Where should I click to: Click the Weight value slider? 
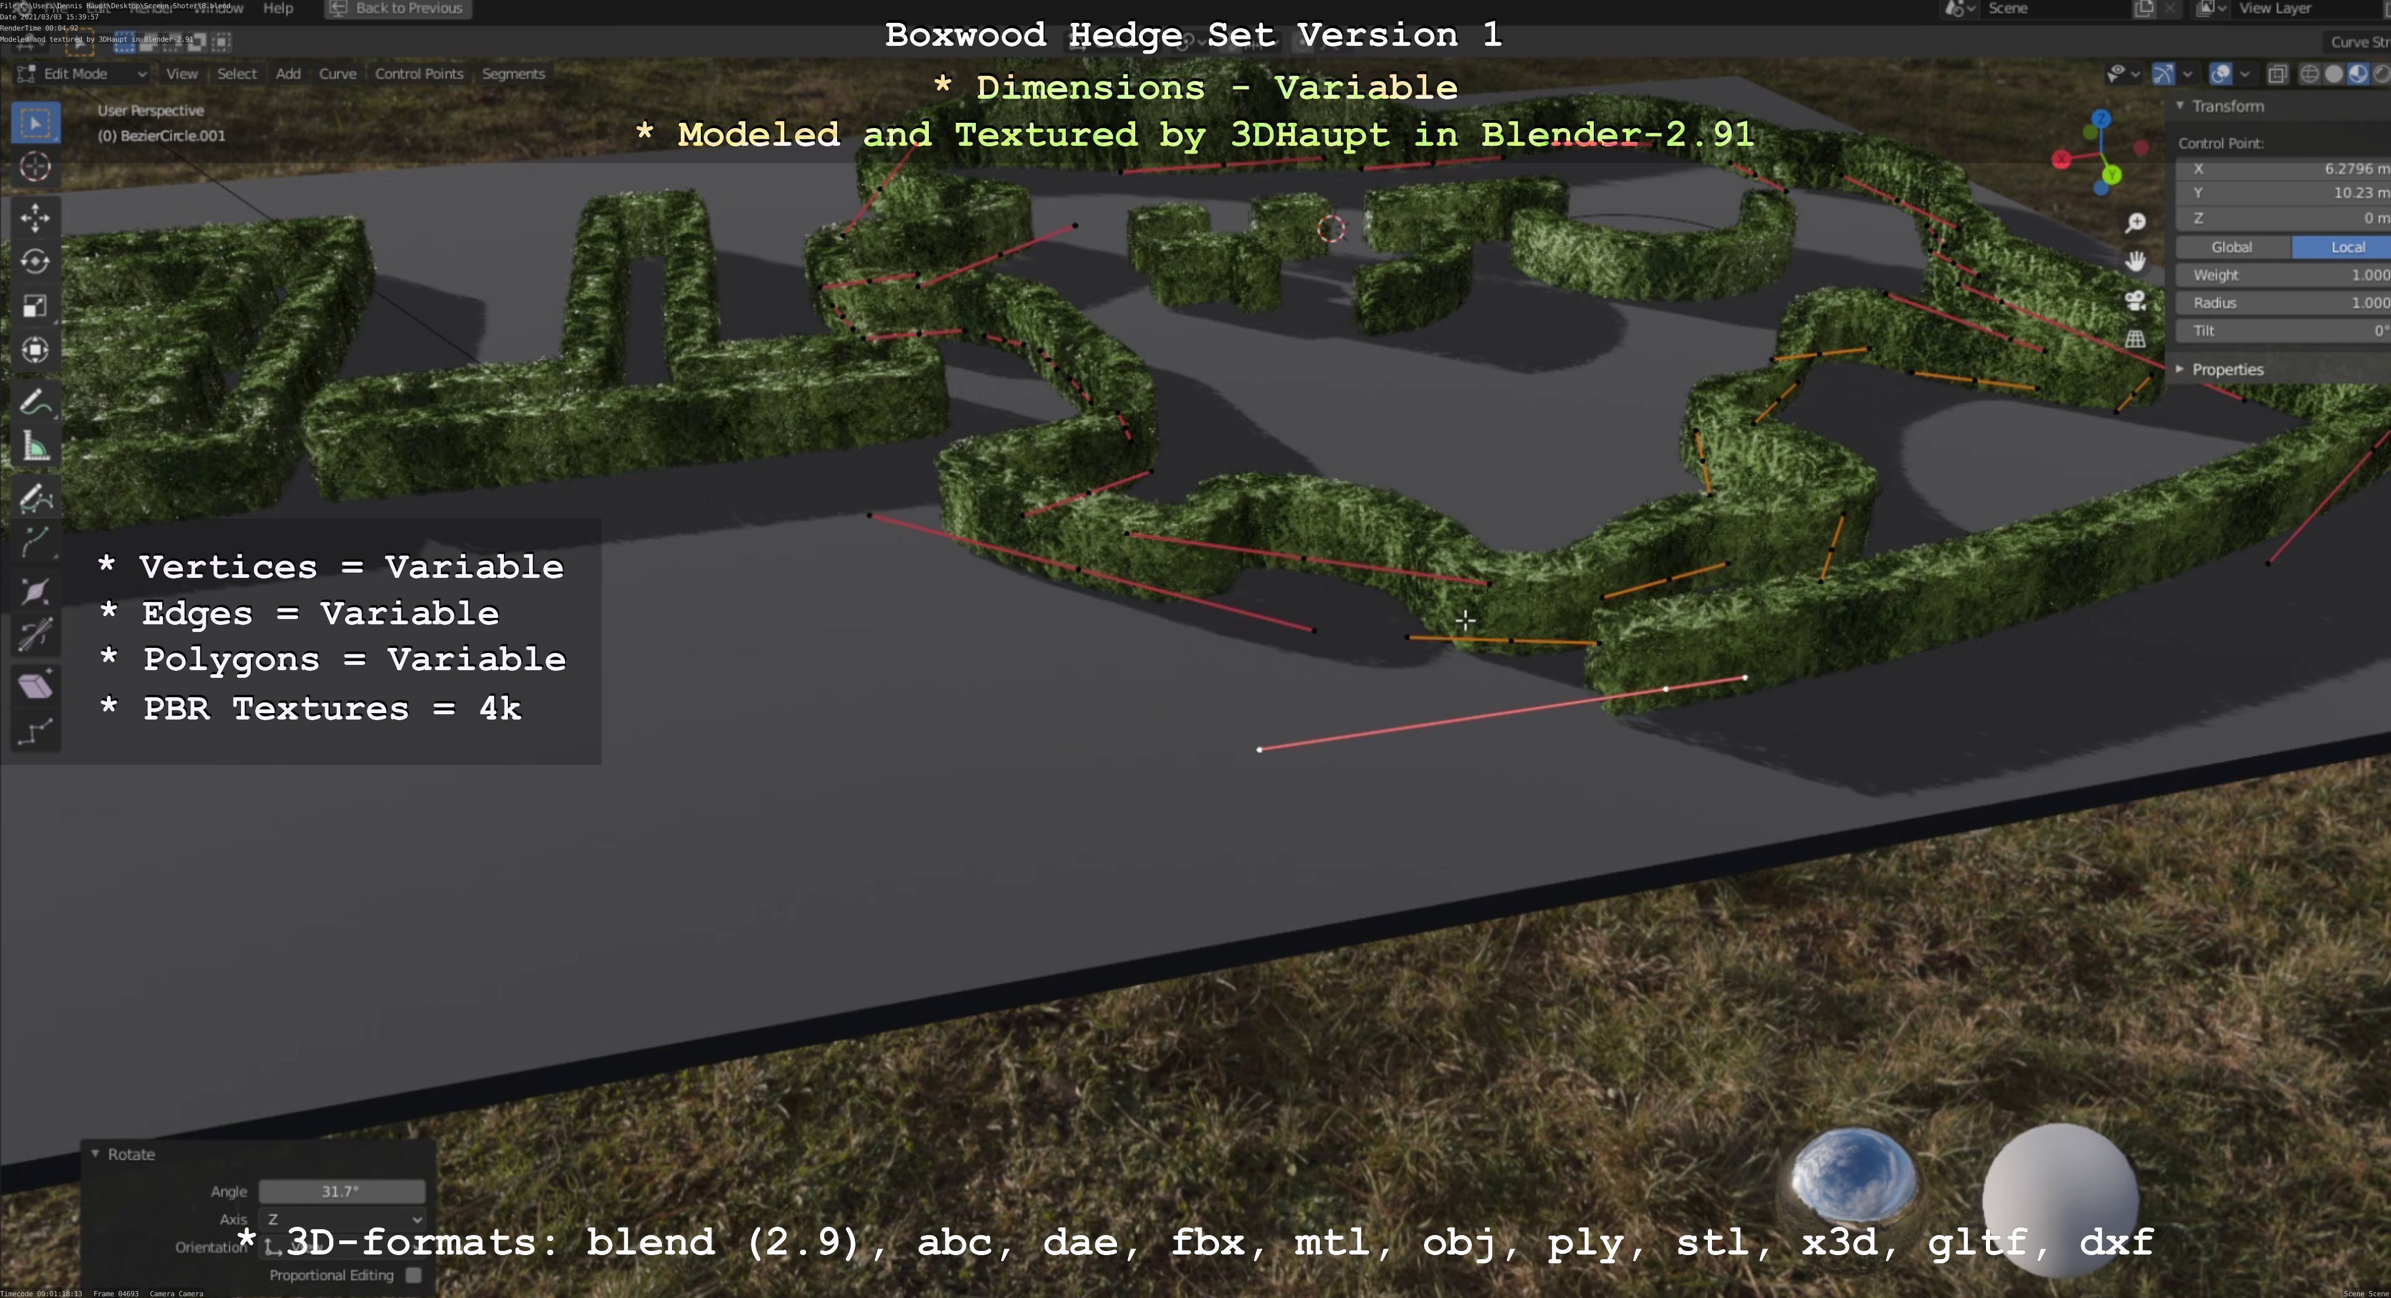point(2283,276)
